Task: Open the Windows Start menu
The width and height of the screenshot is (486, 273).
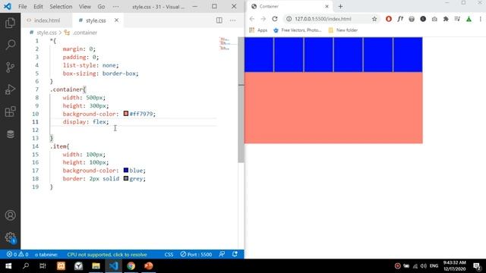Action: click(8, 266)
